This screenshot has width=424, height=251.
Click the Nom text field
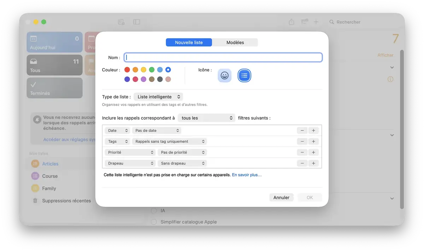[x=223, y=58]
